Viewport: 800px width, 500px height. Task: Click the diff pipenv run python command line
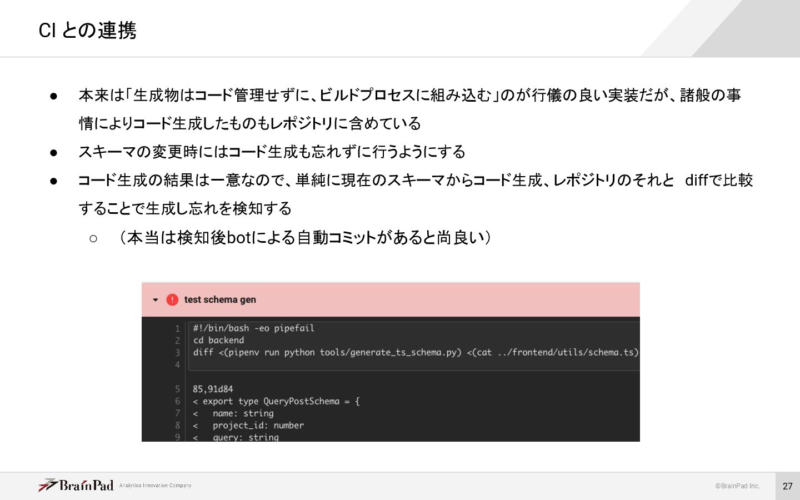[x=416, y=353]
